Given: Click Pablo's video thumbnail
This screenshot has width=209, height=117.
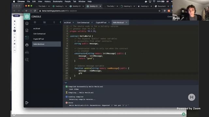Looking at the screenshot, I should [191, 10].
